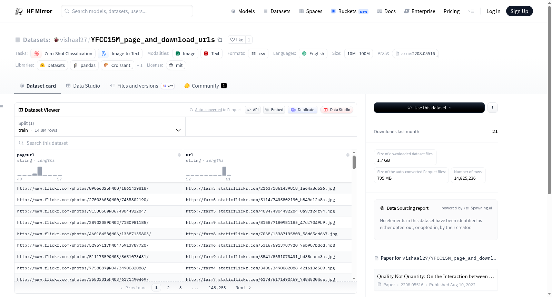
Task: Go to Enterprise page
Action: pos(420,11)
